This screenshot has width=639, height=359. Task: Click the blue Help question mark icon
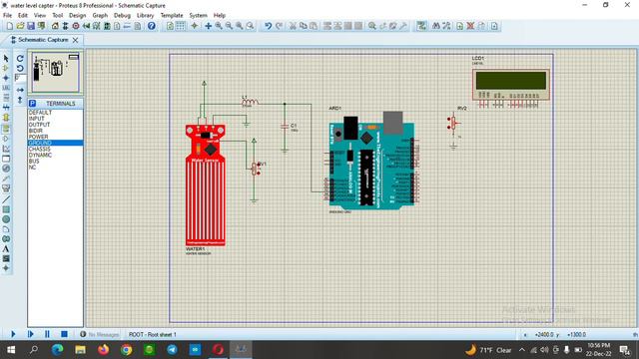151,26
